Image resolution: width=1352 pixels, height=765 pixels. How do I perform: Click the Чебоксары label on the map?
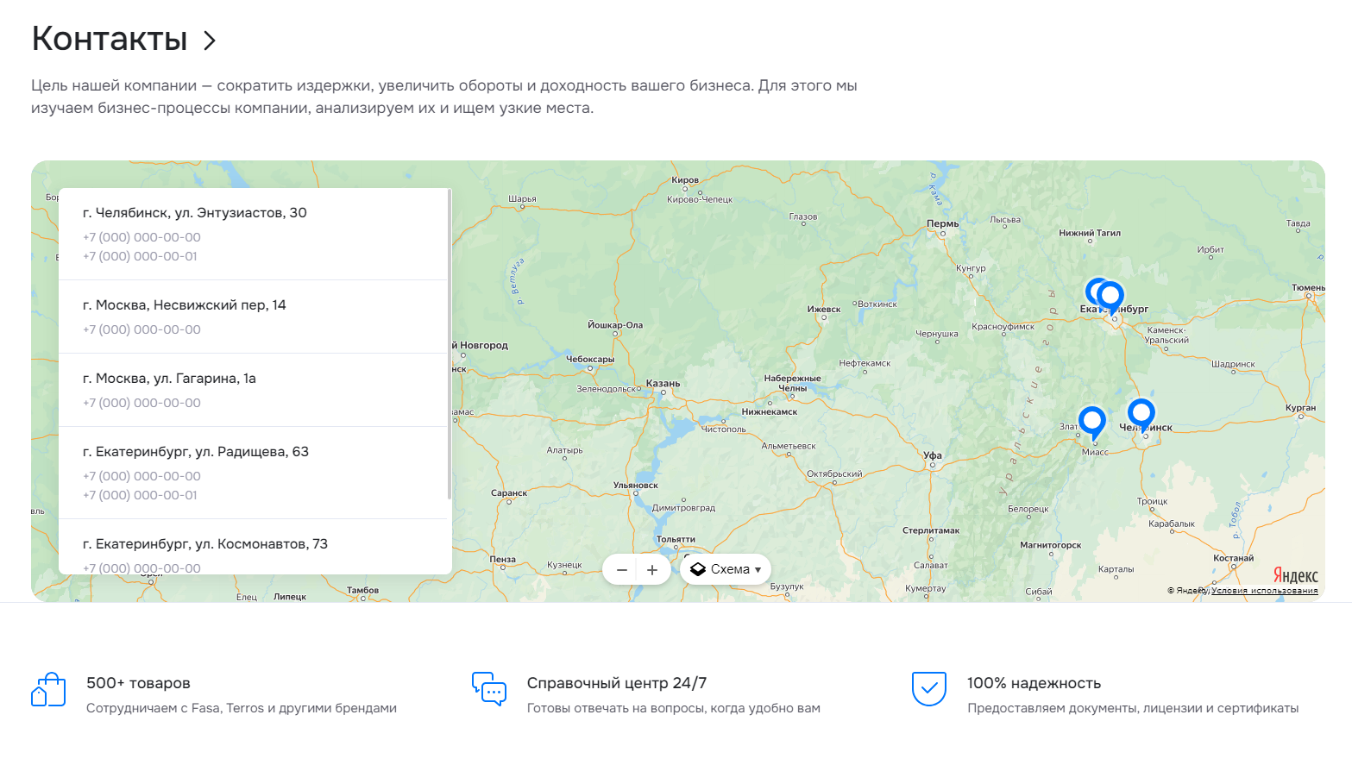[590, 359]
